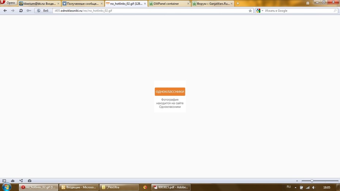Toggle Opera Turbo speedometer icon
The width and height of the screenshot is (340, 191).
pyautogui.click(x=30, y=181)
